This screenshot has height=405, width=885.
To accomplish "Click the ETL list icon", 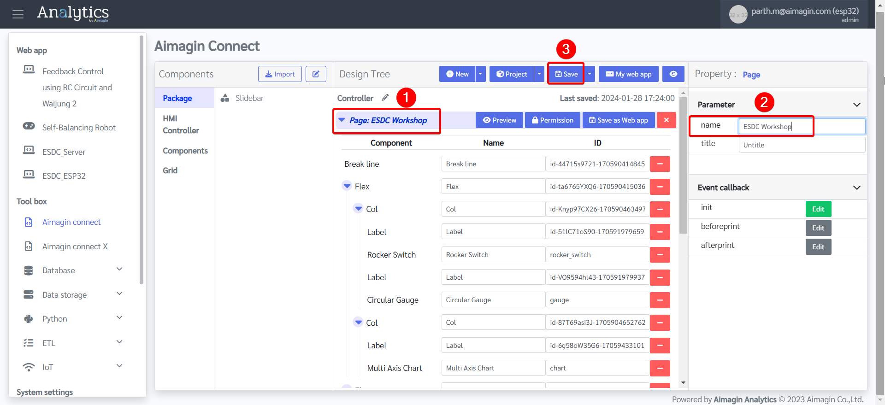I will pyautogui.click(x=29, y=343).
